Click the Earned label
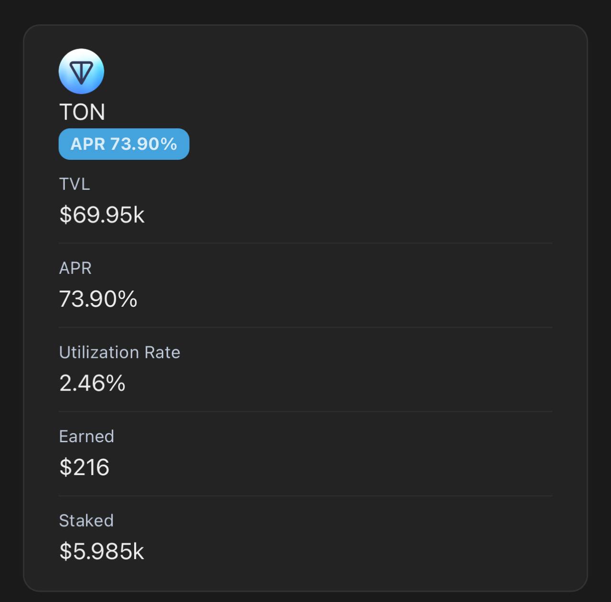The width and height of the screenshot is (611, 602). tap(86, 436)
